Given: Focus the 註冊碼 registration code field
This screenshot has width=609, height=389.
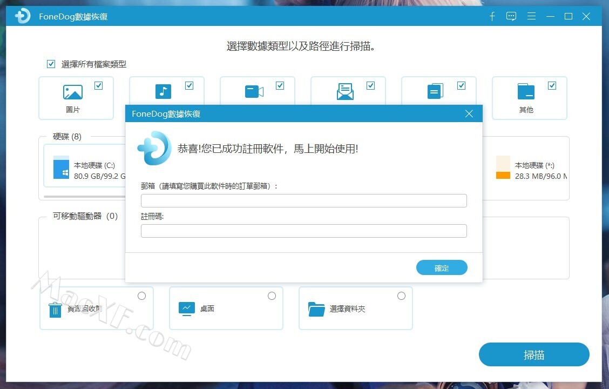Looking at the screenshot, I should coord(304,231).
